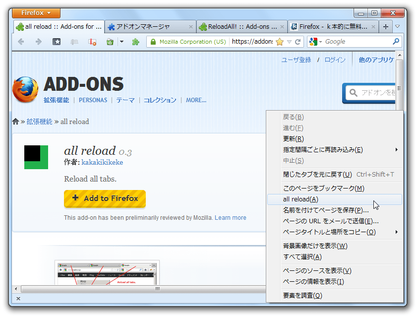The width and height of the screenshot is (418, 317).
Task: Open the MORE... navigation link
Action: point(196,100)
